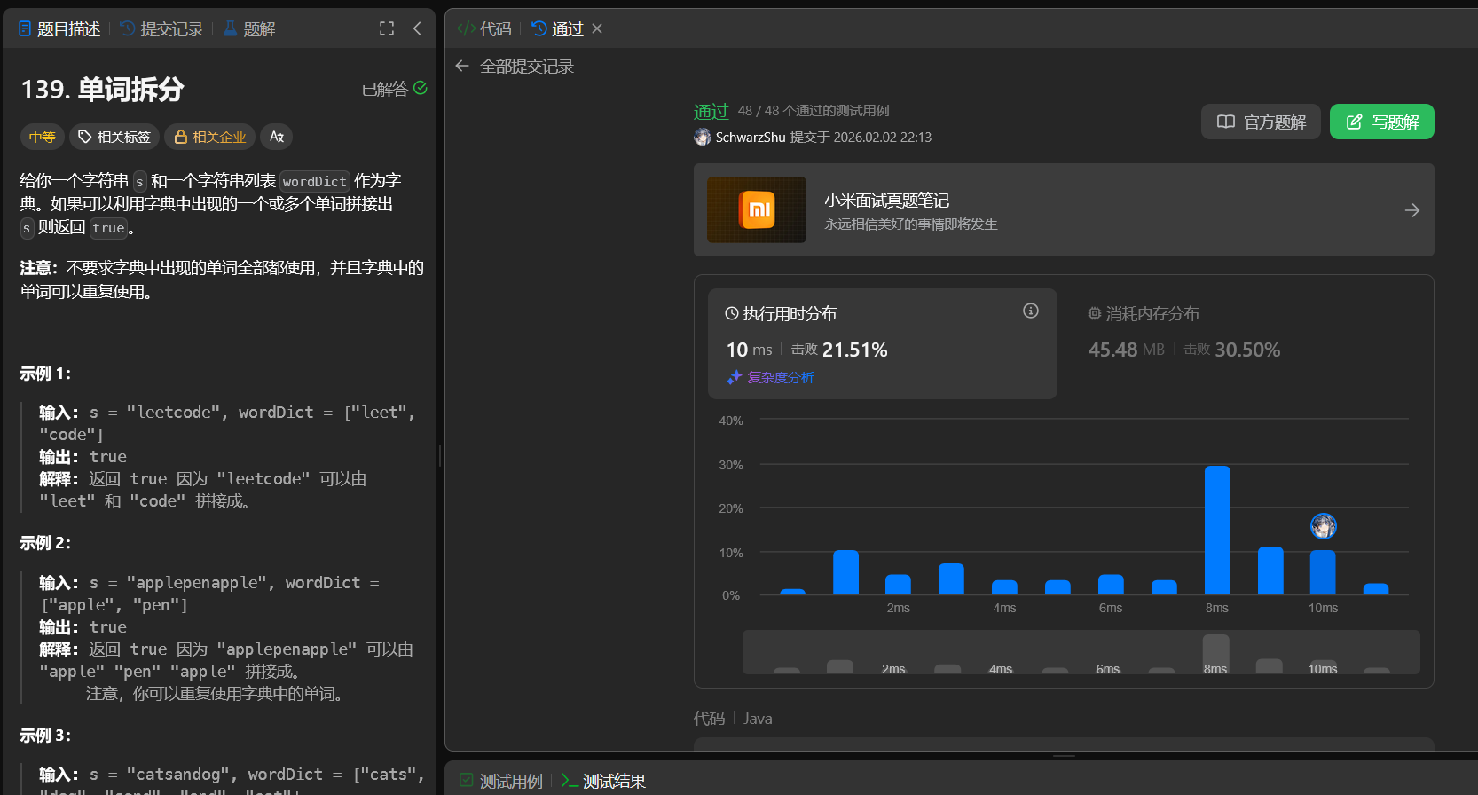1478x795 pixels.
Task: Open 小米面试真题笔记 via right arrow
Action: pyautogui.click(x=1411, y=210)
